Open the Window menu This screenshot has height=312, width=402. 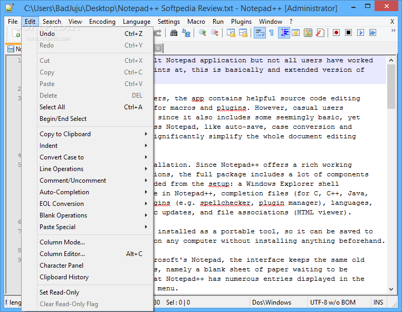point(271,22)
